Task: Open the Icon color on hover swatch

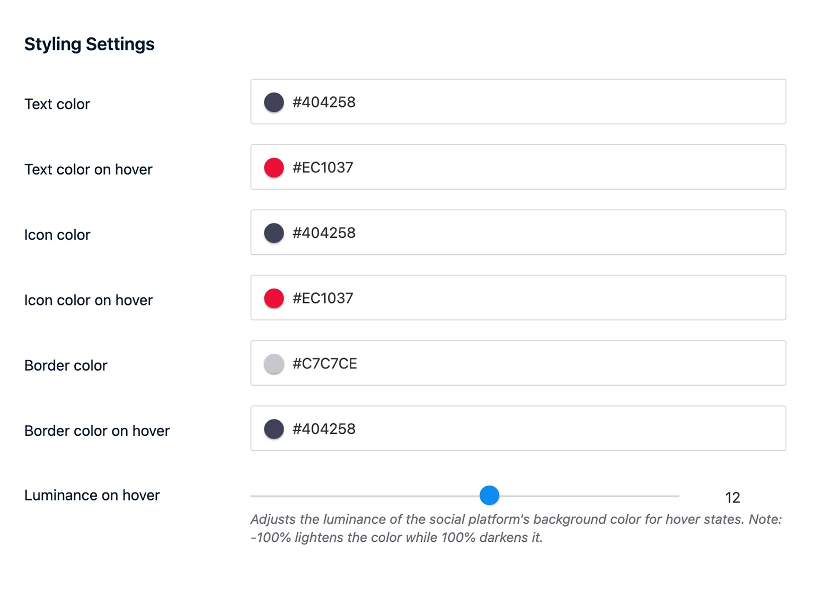Action: point(273,298)
